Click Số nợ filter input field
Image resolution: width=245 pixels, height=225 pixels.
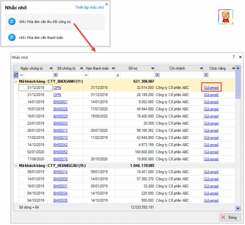(137, 75)
